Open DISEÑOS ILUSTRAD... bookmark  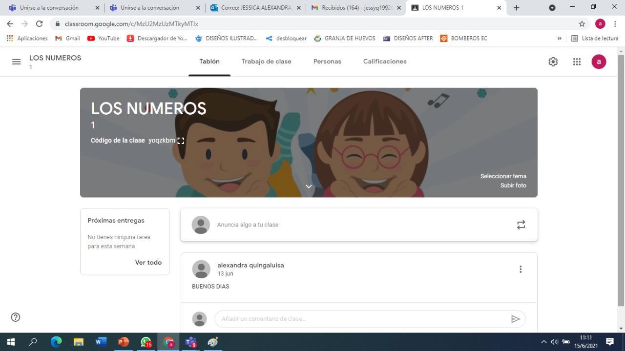226,38
